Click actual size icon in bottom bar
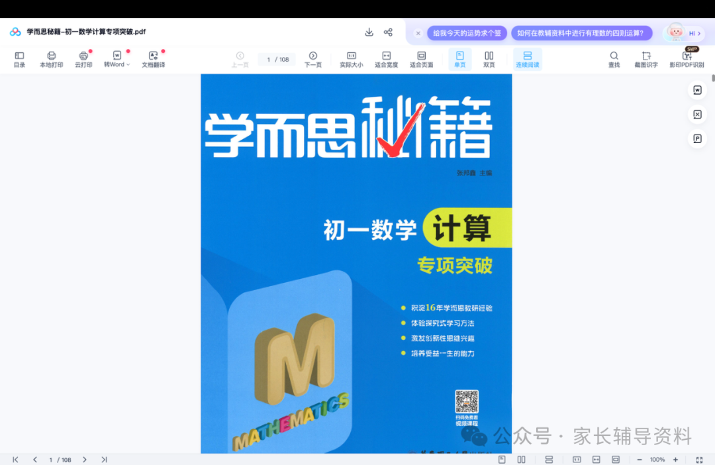Viewport: 715px width, 465px height. (x=577, y=460)
